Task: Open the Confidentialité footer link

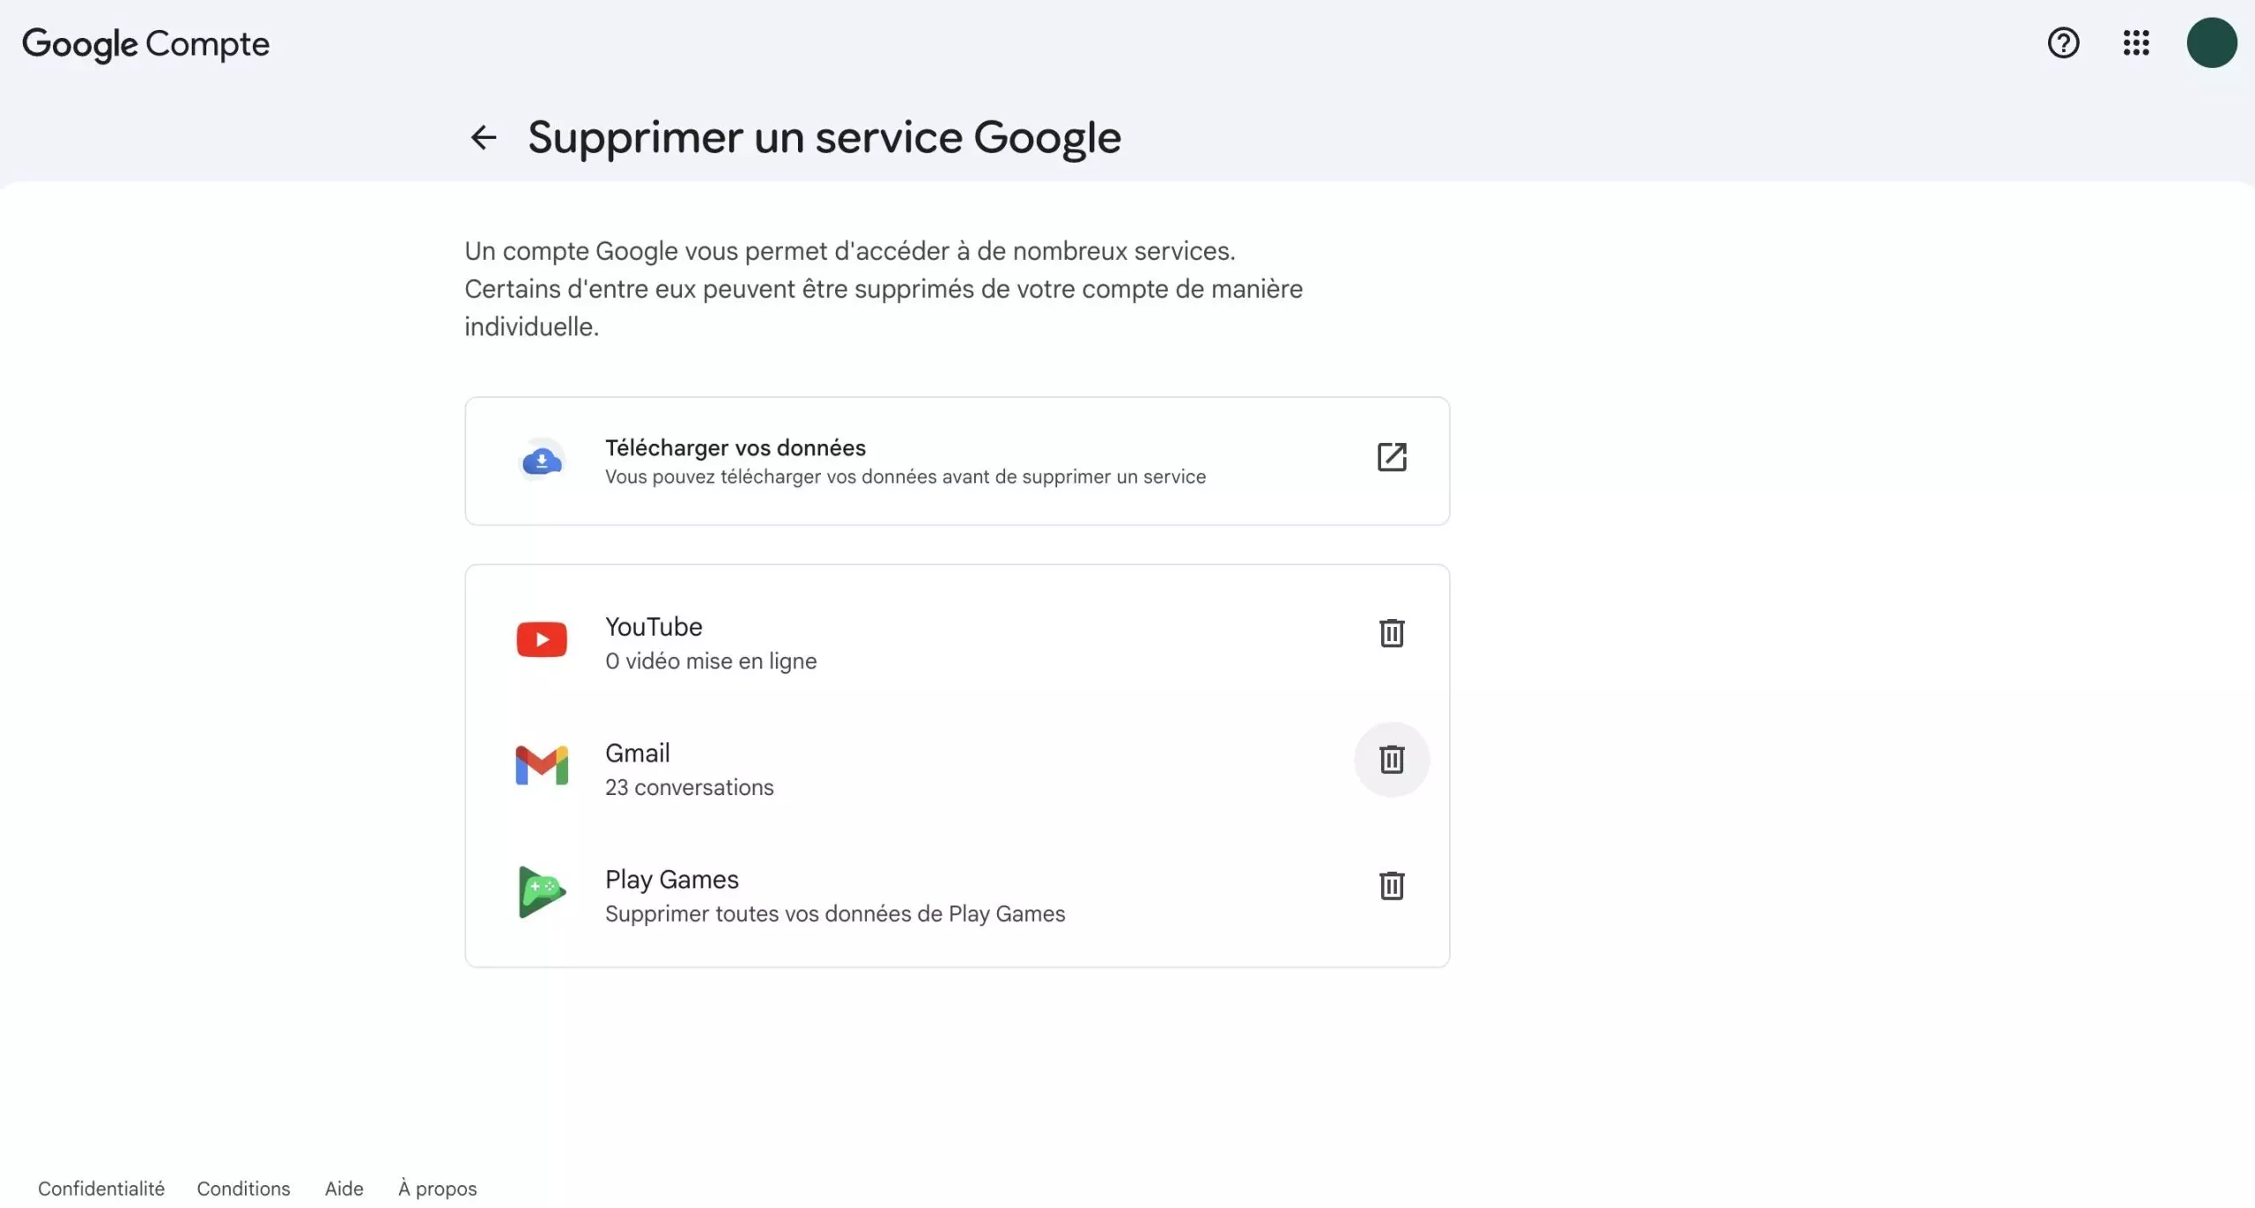Action: (x=101, y=1189)
